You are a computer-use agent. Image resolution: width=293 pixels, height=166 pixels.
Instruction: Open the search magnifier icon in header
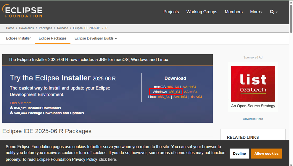pos(273,12)
